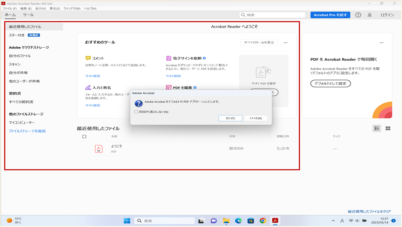Open the Windows Start button
The height and width of the screenshot is (227, 402).
coord(127,221)
